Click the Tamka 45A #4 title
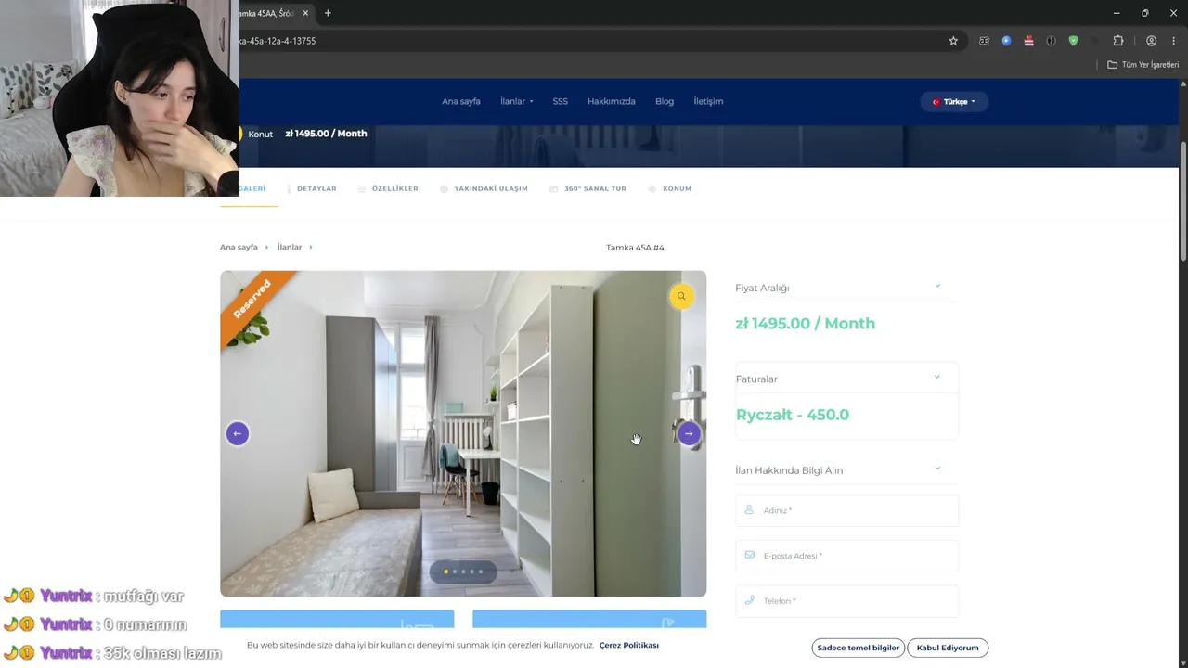This screenshot has height=668, width=1188. tap(635, 248)
